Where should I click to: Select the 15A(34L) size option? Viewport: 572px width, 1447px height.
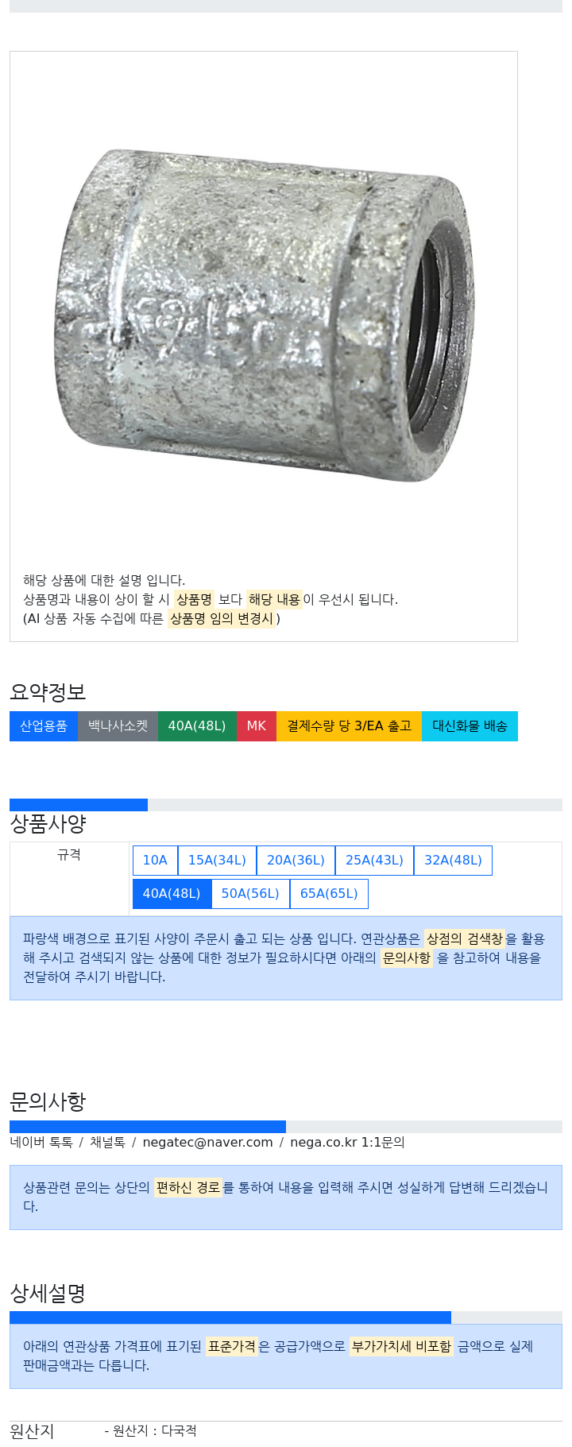217,860
